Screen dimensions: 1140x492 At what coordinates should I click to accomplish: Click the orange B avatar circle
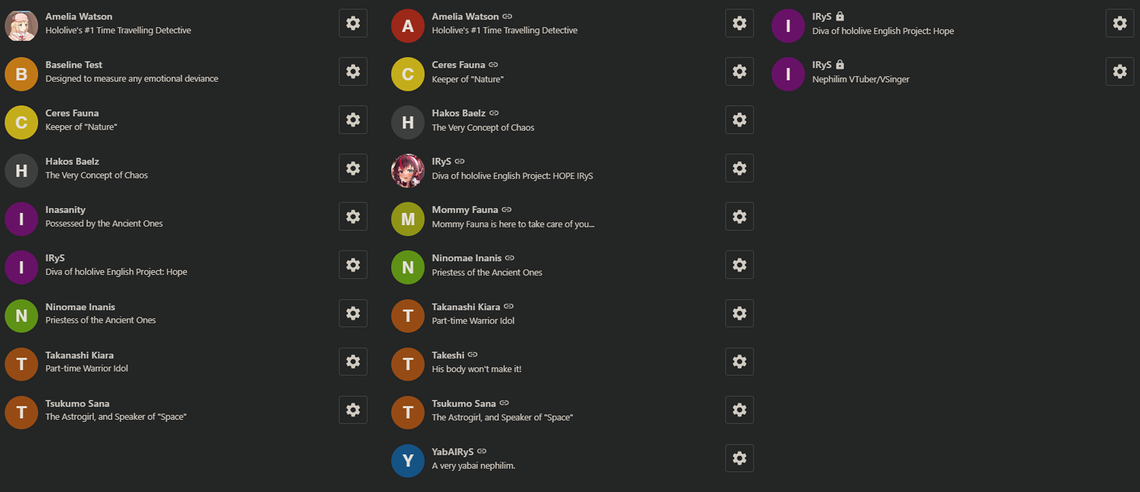[21, 74]
